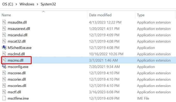Image resolution: width=176 pixels, height=102 pixels.
Task: Click System32 in the address path
Action: pos(48,4)
